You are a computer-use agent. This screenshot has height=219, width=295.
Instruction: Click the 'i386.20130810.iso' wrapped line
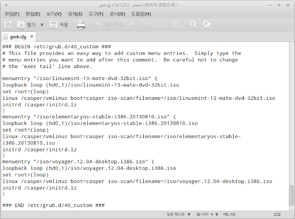pyautogui.click(x=29, y=143)
